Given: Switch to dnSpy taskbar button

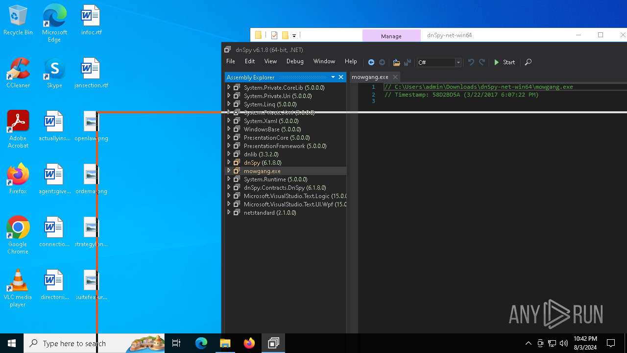Looking at the screenshot, I should 273,343.
